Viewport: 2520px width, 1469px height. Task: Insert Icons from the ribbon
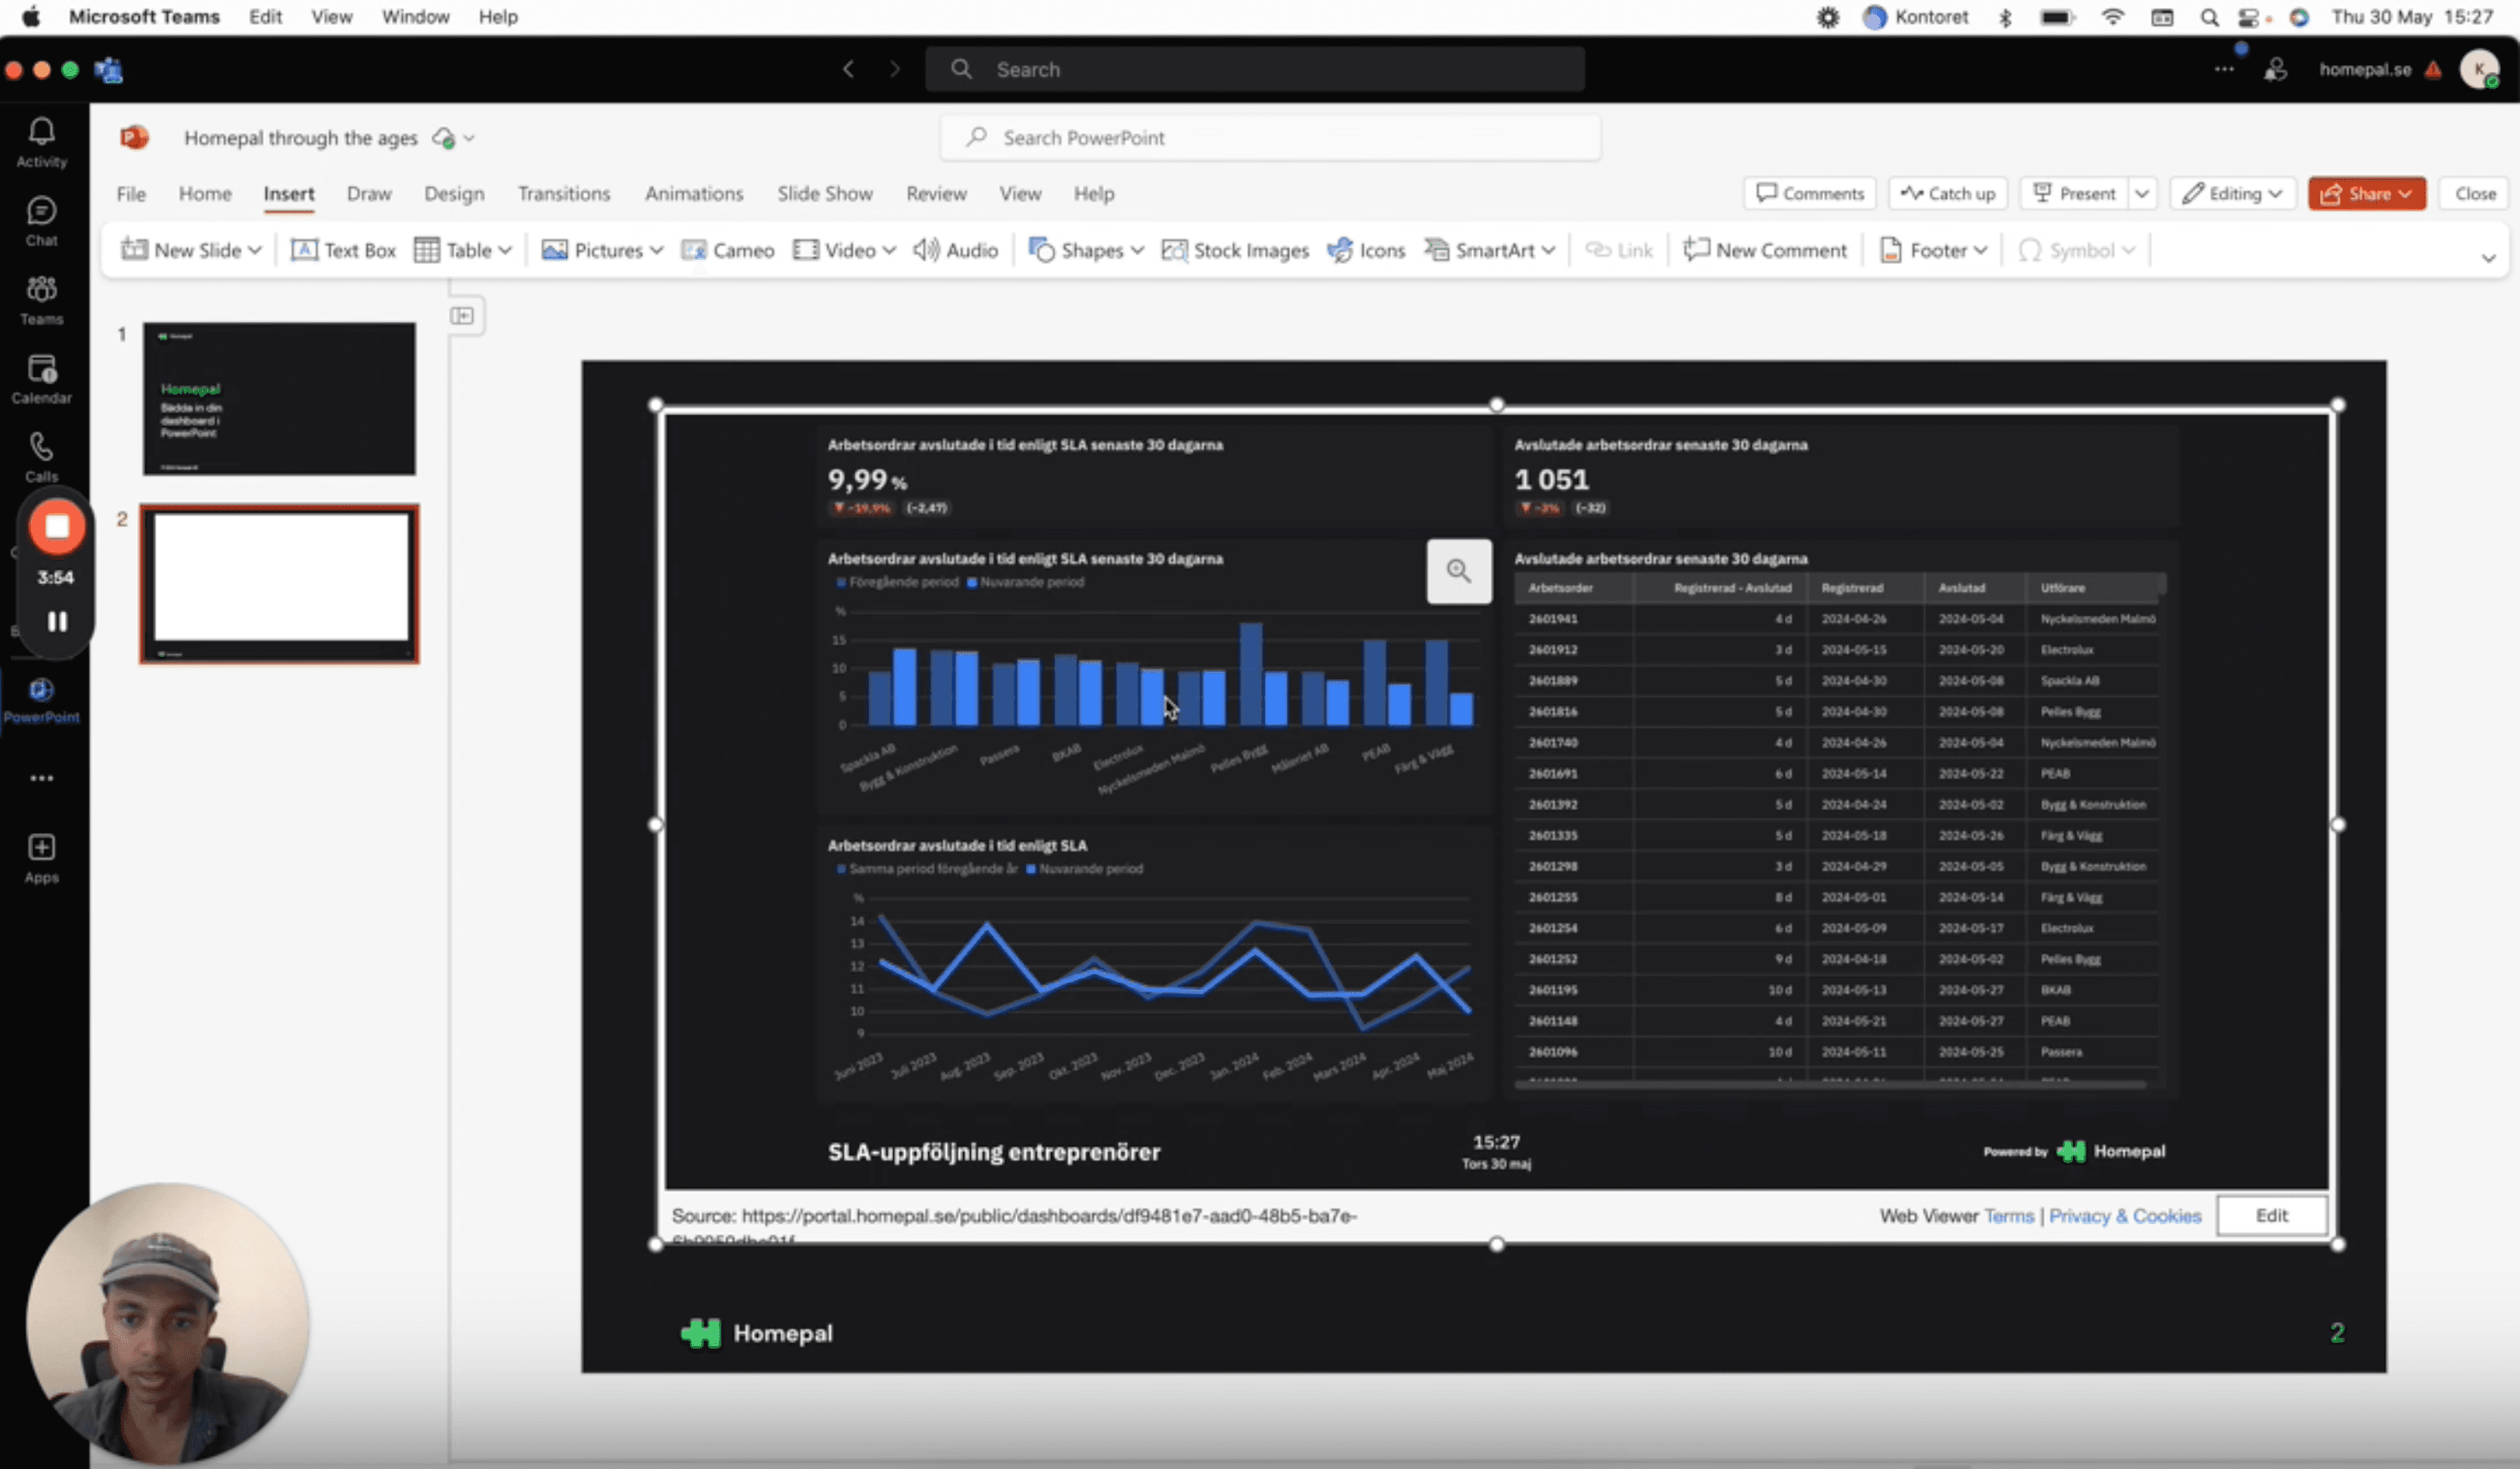coord(1366,251)
